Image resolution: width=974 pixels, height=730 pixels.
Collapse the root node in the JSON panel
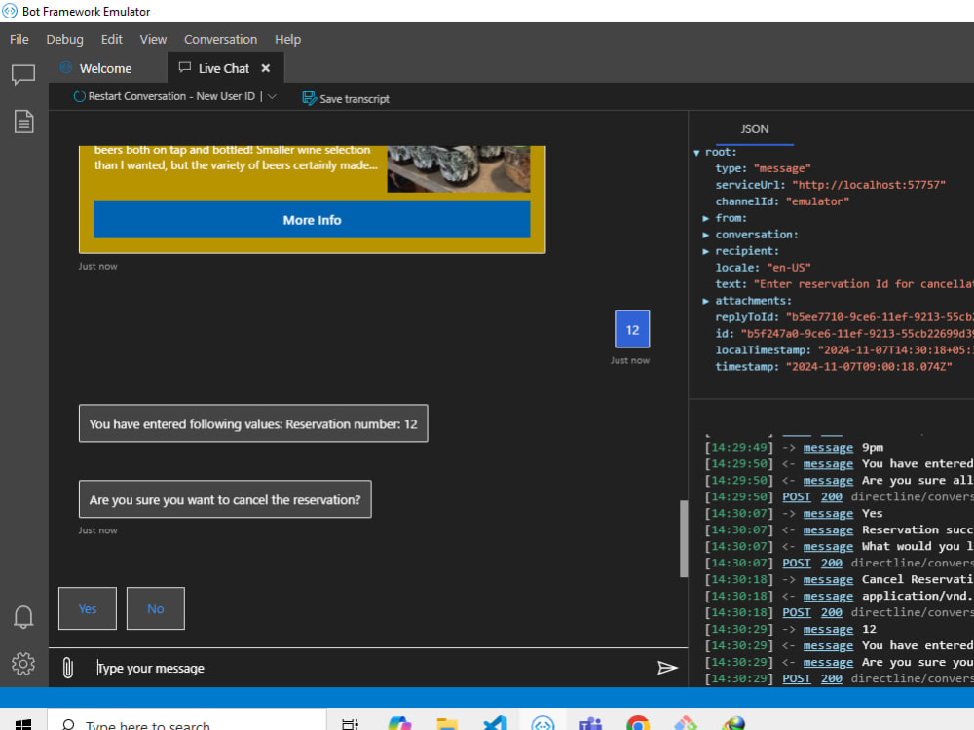(694, 151)
